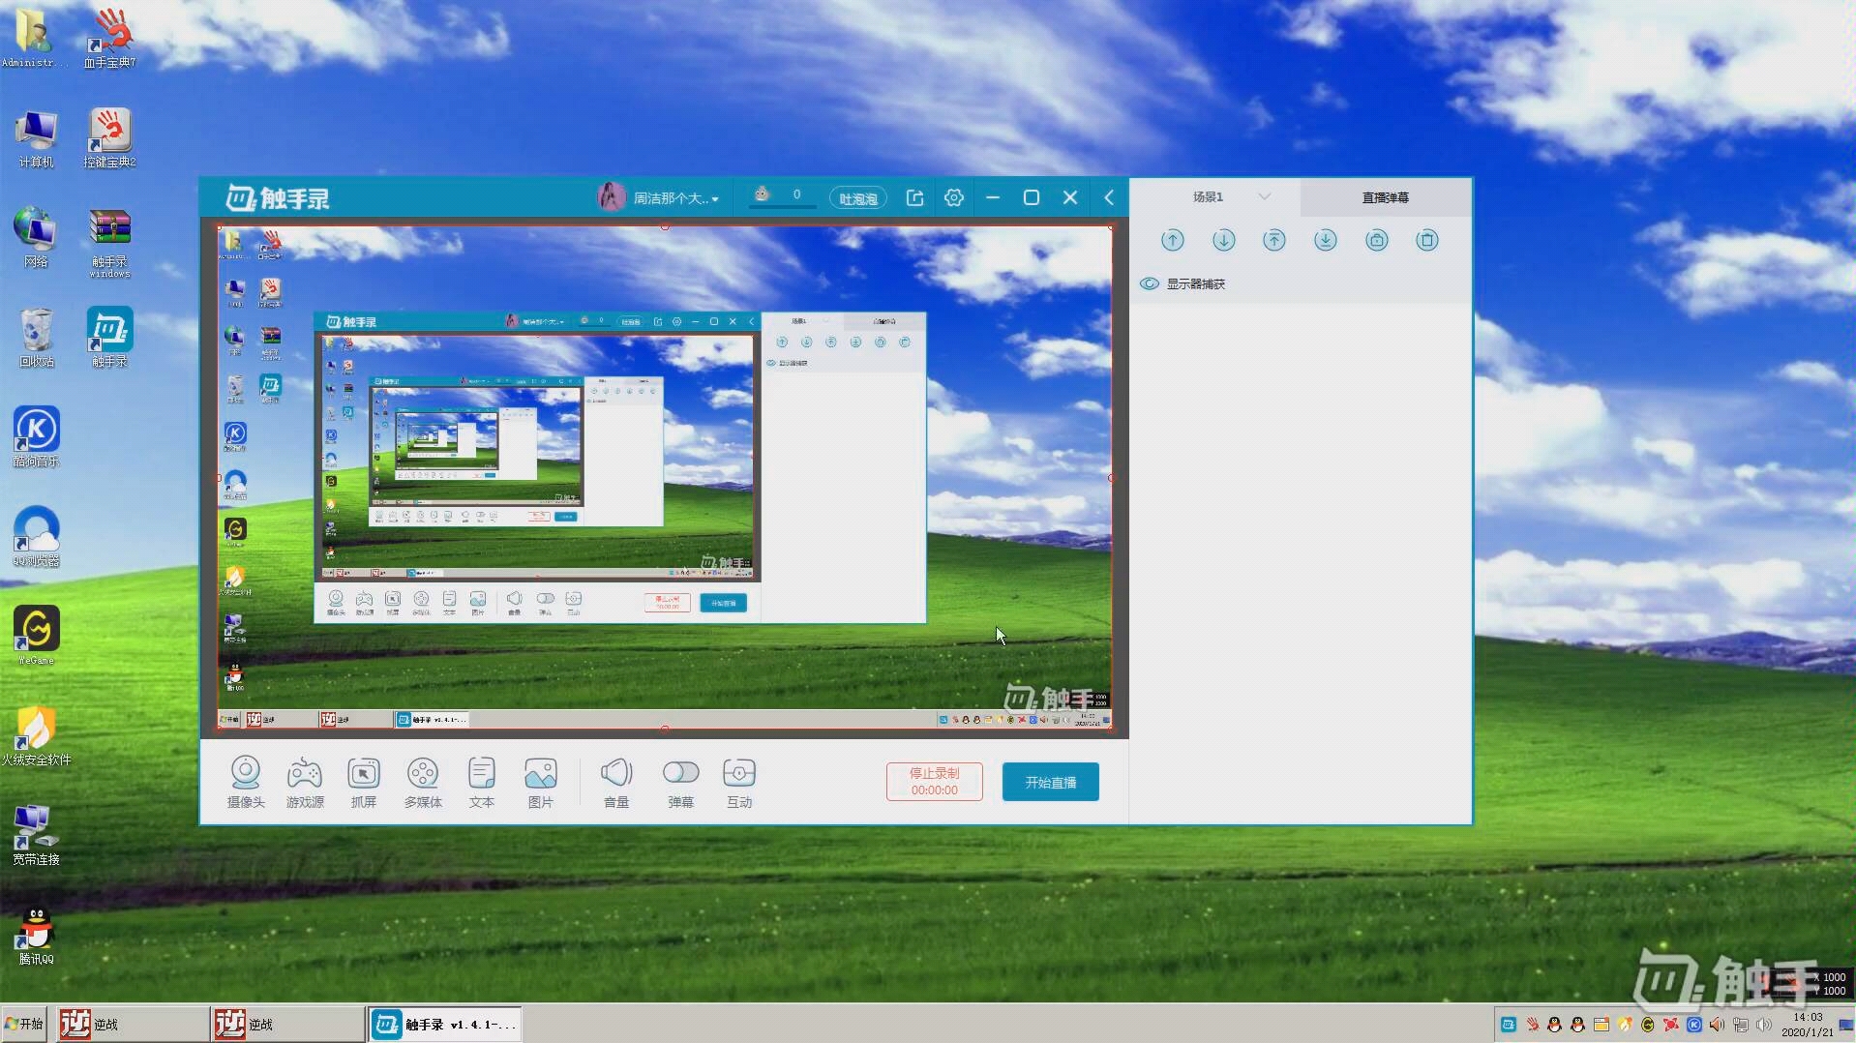1856x1043 pixels.
Task: Click the 停止录制 stop recording button
Action: pyautogui.click(x=935, y=782)
